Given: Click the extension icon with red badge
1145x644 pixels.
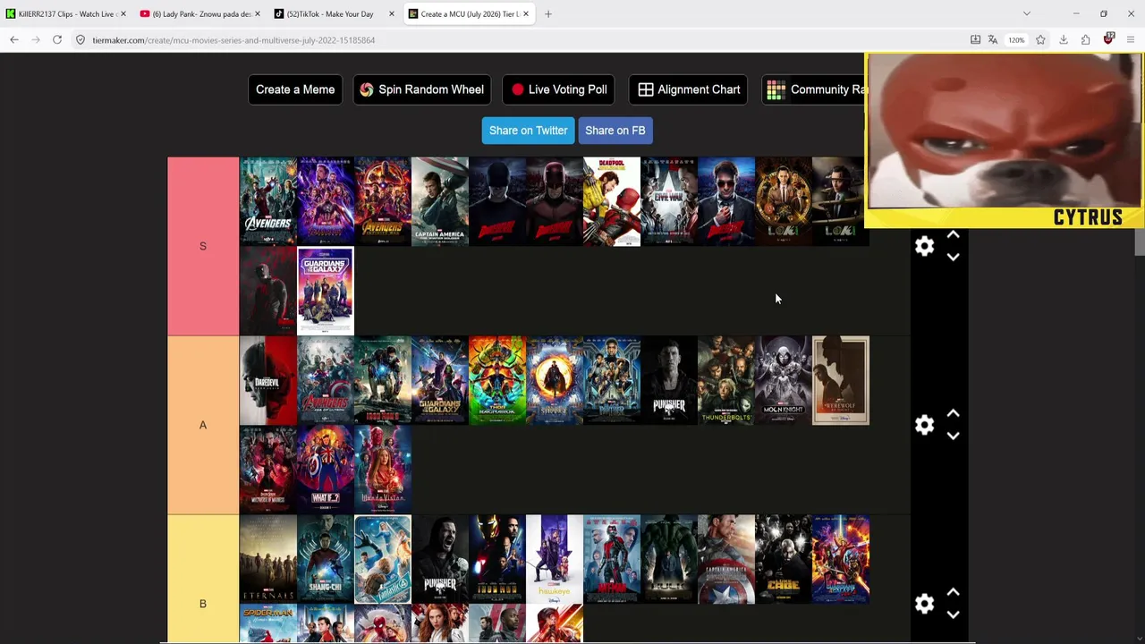Looking at the screenshot, I should [1108, 39].
